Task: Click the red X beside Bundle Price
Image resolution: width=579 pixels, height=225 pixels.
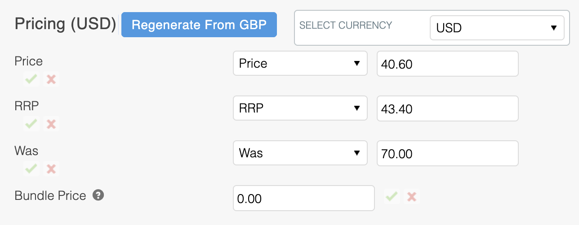Action: (411, 196)
